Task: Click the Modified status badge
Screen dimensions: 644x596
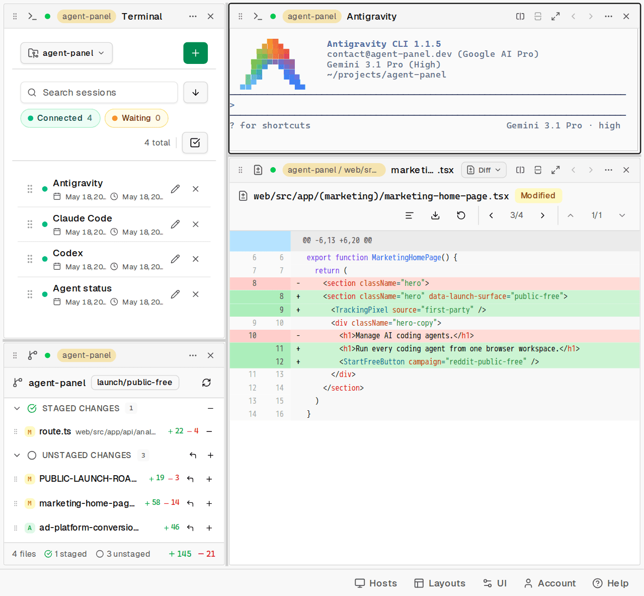Action: [x=538, y=196]
